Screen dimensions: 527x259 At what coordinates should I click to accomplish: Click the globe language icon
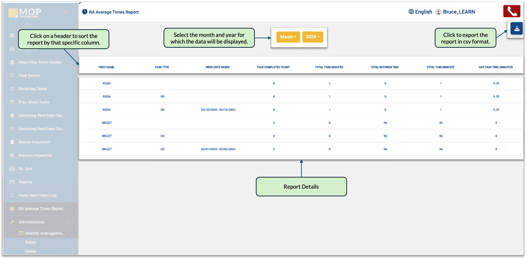pyautogui.click(x=411, y=12)
